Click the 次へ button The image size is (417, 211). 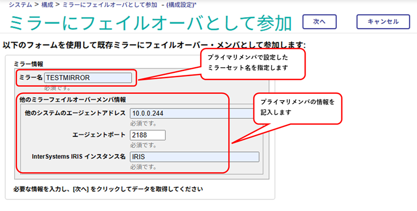pos(319,22)
